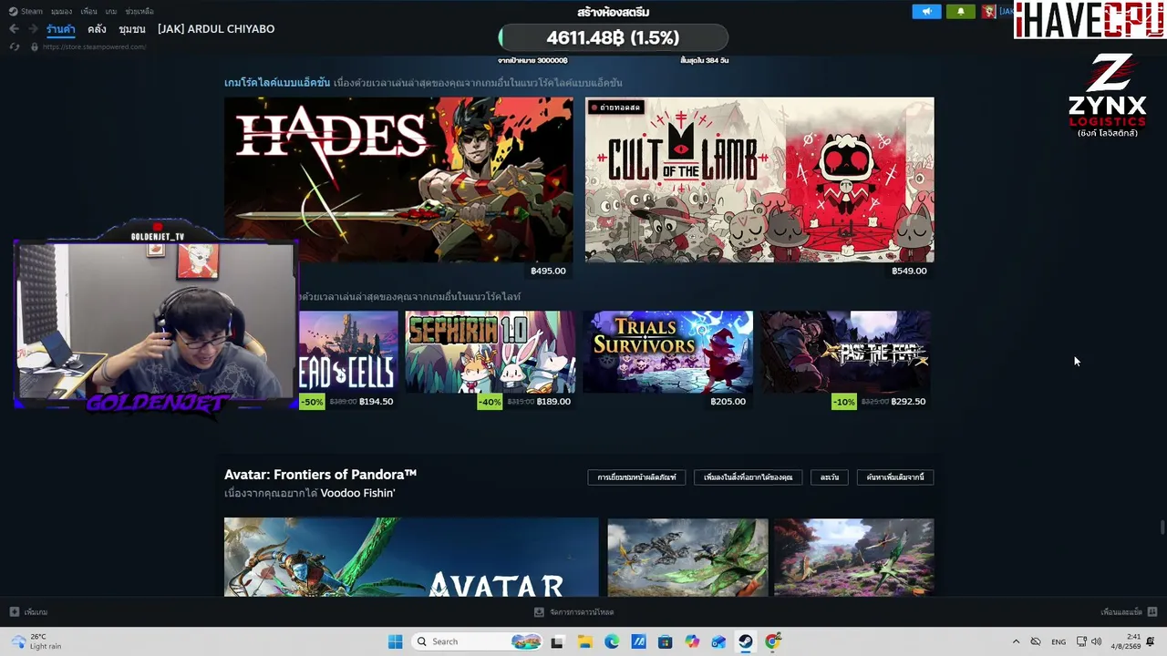This screenshot has width=1167, height=656.
Task: Click the ฿495.00 Hades price
Action: tap(548, 271)
